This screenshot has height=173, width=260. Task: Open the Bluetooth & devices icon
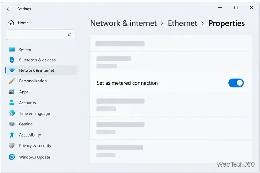pos(12,60)
